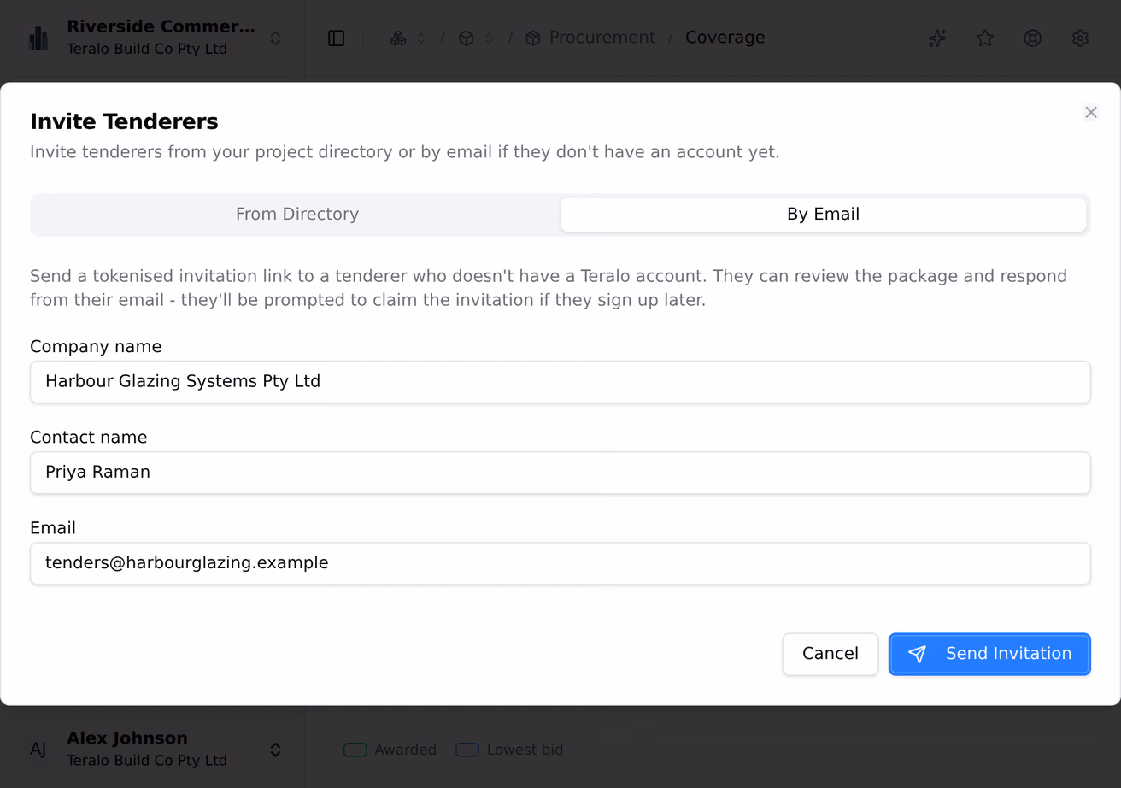Open the settings gear icon

[x=1081, y=38]
